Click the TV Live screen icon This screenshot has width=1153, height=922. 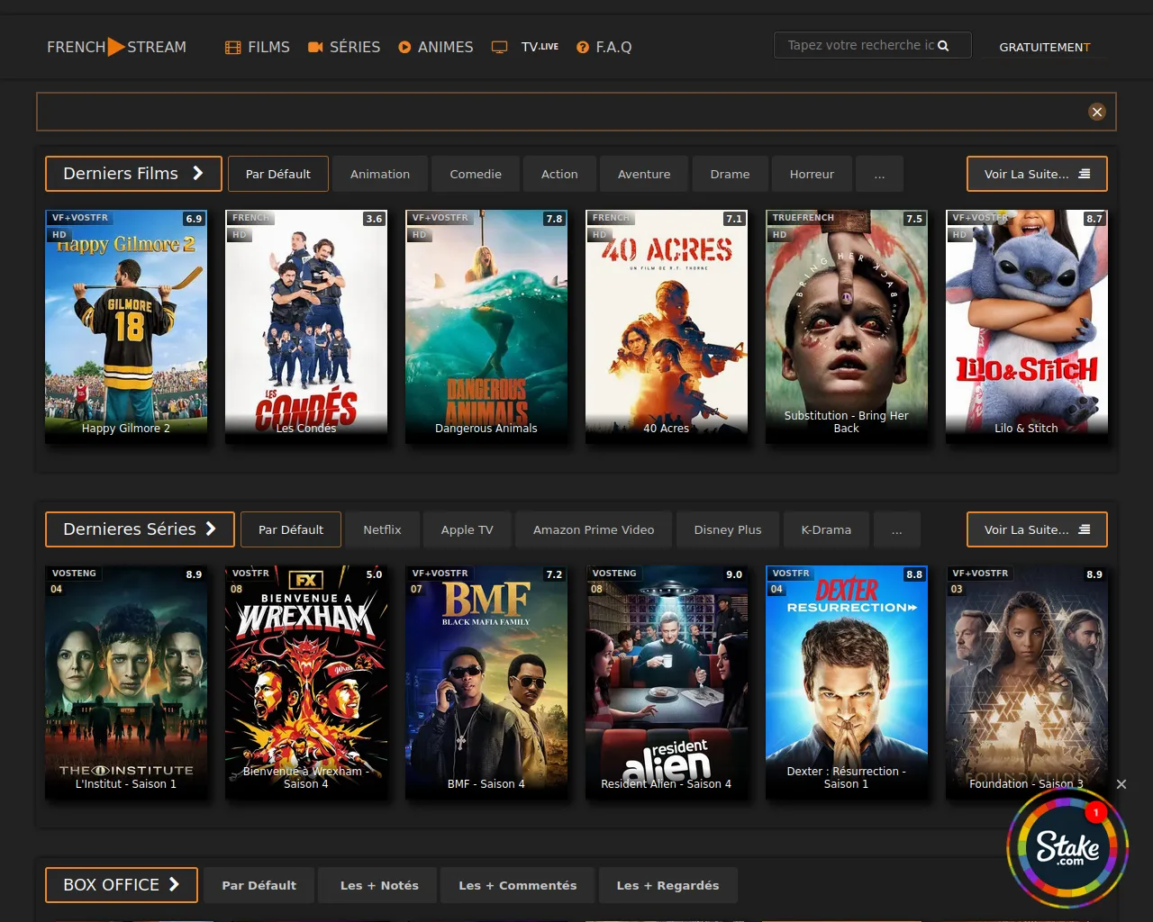point(499,47)
